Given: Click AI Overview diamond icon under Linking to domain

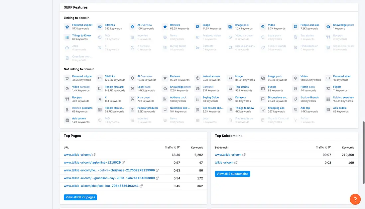Looking at the screenshot, I should point(132,27).
